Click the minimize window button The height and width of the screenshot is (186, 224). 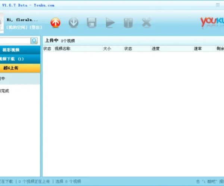click(x=218, y=5)
